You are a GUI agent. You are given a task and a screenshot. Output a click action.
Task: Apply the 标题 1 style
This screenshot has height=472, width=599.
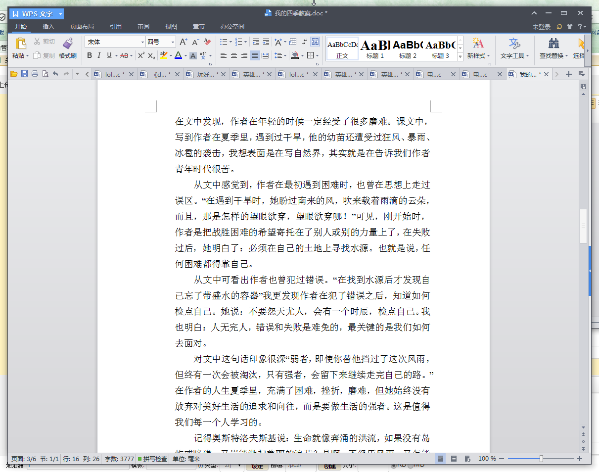[375, 48]
